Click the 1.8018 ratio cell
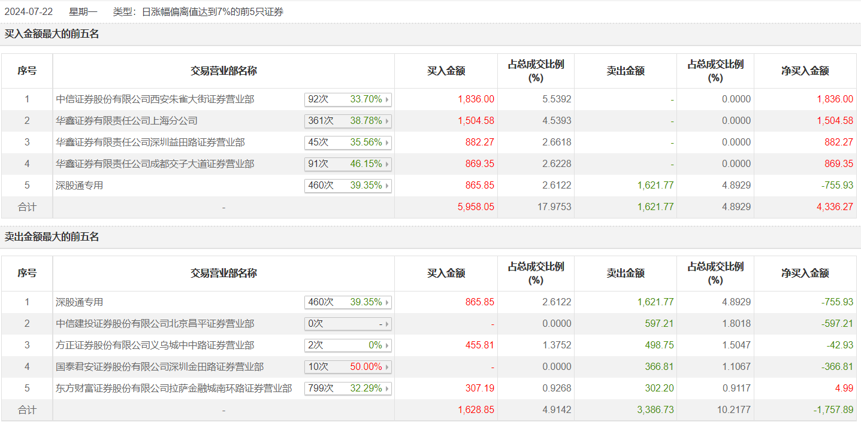The image size is (861, 425). click(x=736, y=324)
